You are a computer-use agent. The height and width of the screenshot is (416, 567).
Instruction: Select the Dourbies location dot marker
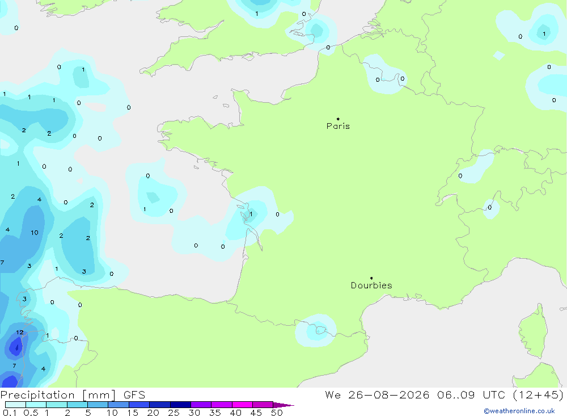371,278
